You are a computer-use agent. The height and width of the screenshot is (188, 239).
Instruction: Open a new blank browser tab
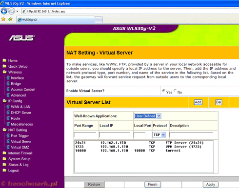(x=99, y=20)
